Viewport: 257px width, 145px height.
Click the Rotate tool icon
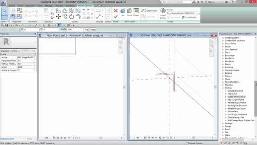71,17
